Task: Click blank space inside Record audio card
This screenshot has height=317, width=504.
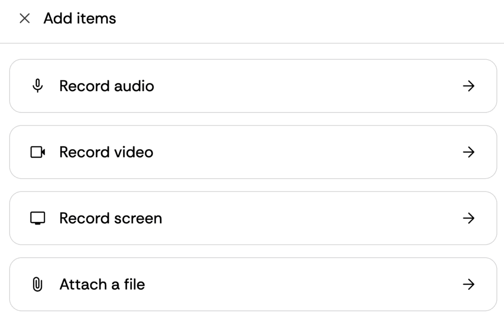Action: pyautogui.click(x=295, y=86)
